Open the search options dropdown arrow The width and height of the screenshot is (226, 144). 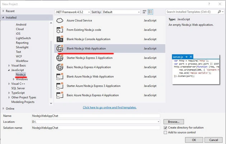[x=223, y=12]
